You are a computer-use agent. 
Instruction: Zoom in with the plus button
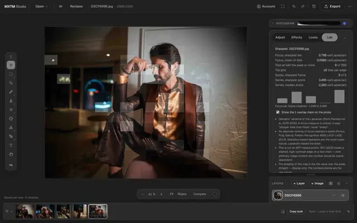click(x=161, y=194)
